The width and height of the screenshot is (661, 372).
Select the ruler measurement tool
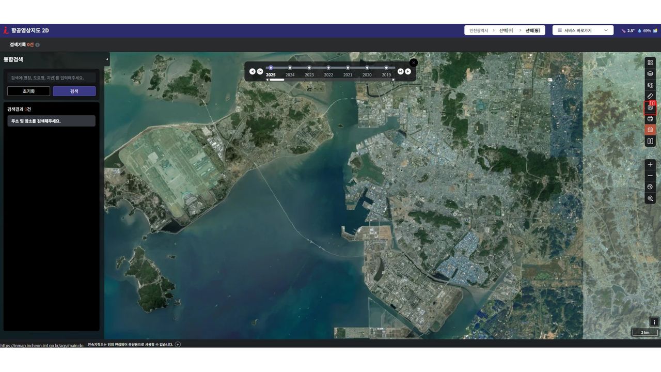coord(650,96)
